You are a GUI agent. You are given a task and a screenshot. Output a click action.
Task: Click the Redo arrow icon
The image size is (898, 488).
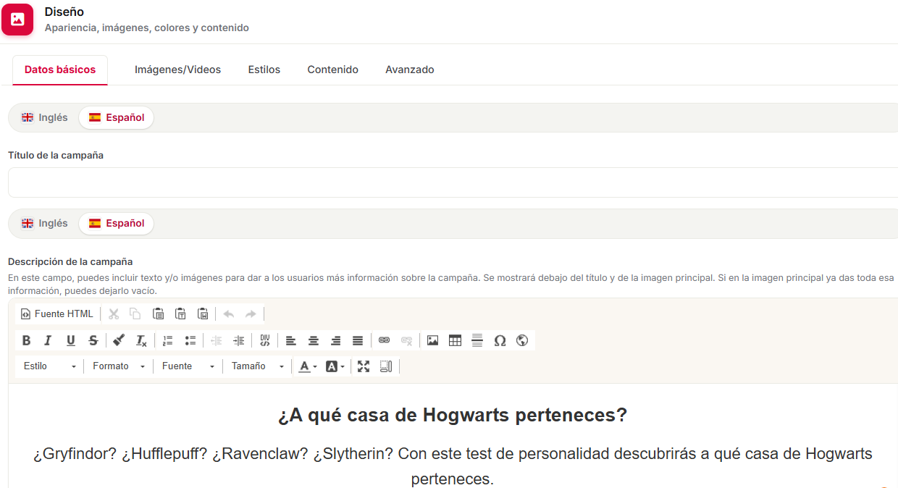tap(251, 314)
